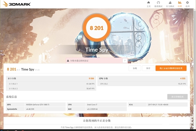The height and width of the screenshot is (131, 196).
Task: Click the Save (保存) button
Action: point(148,68)
